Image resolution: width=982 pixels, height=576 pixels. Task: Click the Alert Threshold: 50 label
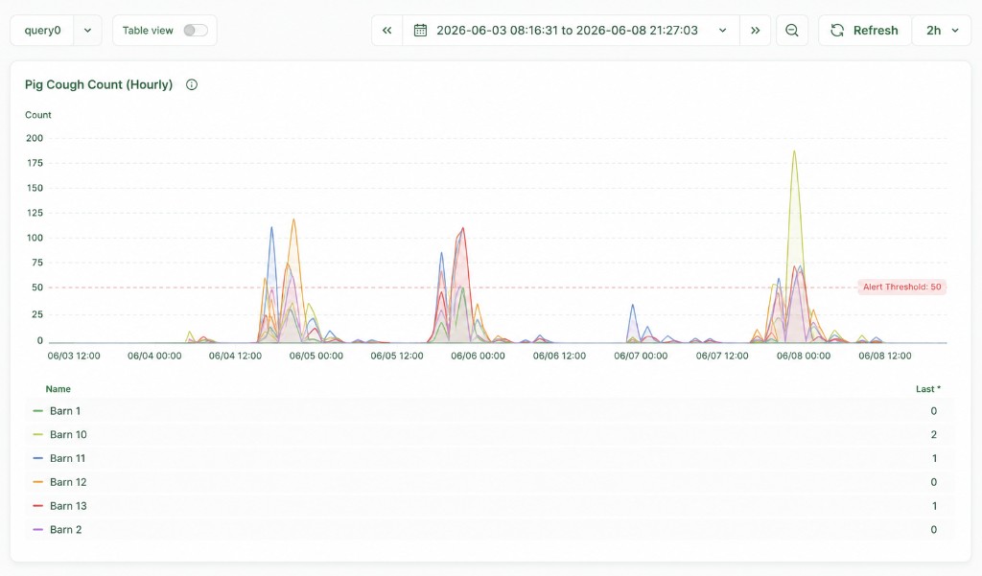coord(901,287)
